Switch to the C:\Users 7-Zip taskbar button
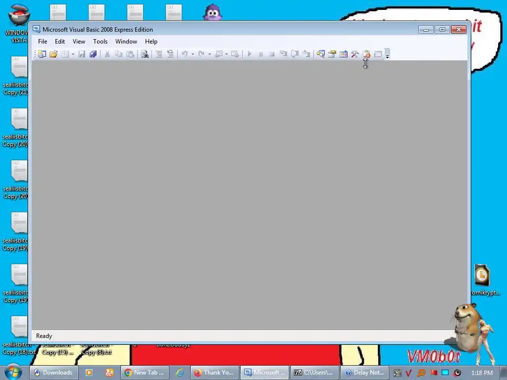This screenshot has height=380, width=507. 314,373
